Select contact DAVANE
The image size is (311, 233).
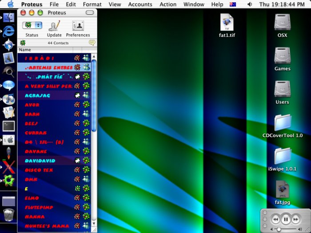pos(54,151)
